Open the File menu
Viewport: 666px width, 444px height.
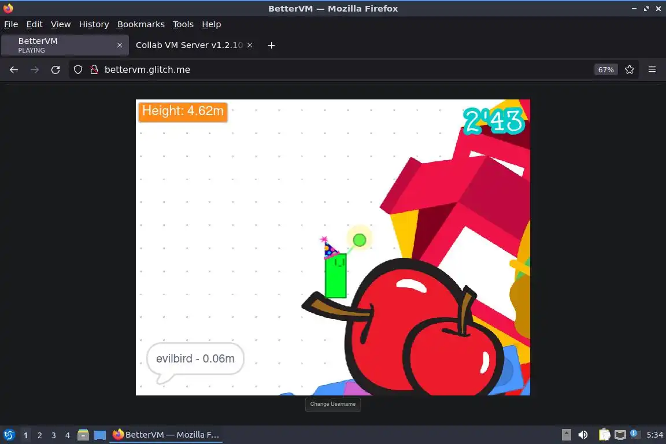(x=11, y=24)
